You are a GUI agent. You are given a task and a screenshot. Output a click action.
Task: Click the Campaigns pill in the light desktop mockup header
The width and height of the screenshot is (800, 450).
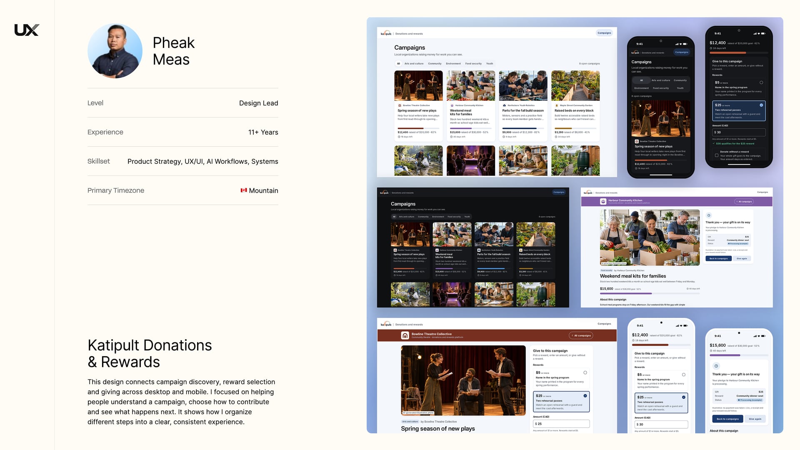(x=604, y=33)
